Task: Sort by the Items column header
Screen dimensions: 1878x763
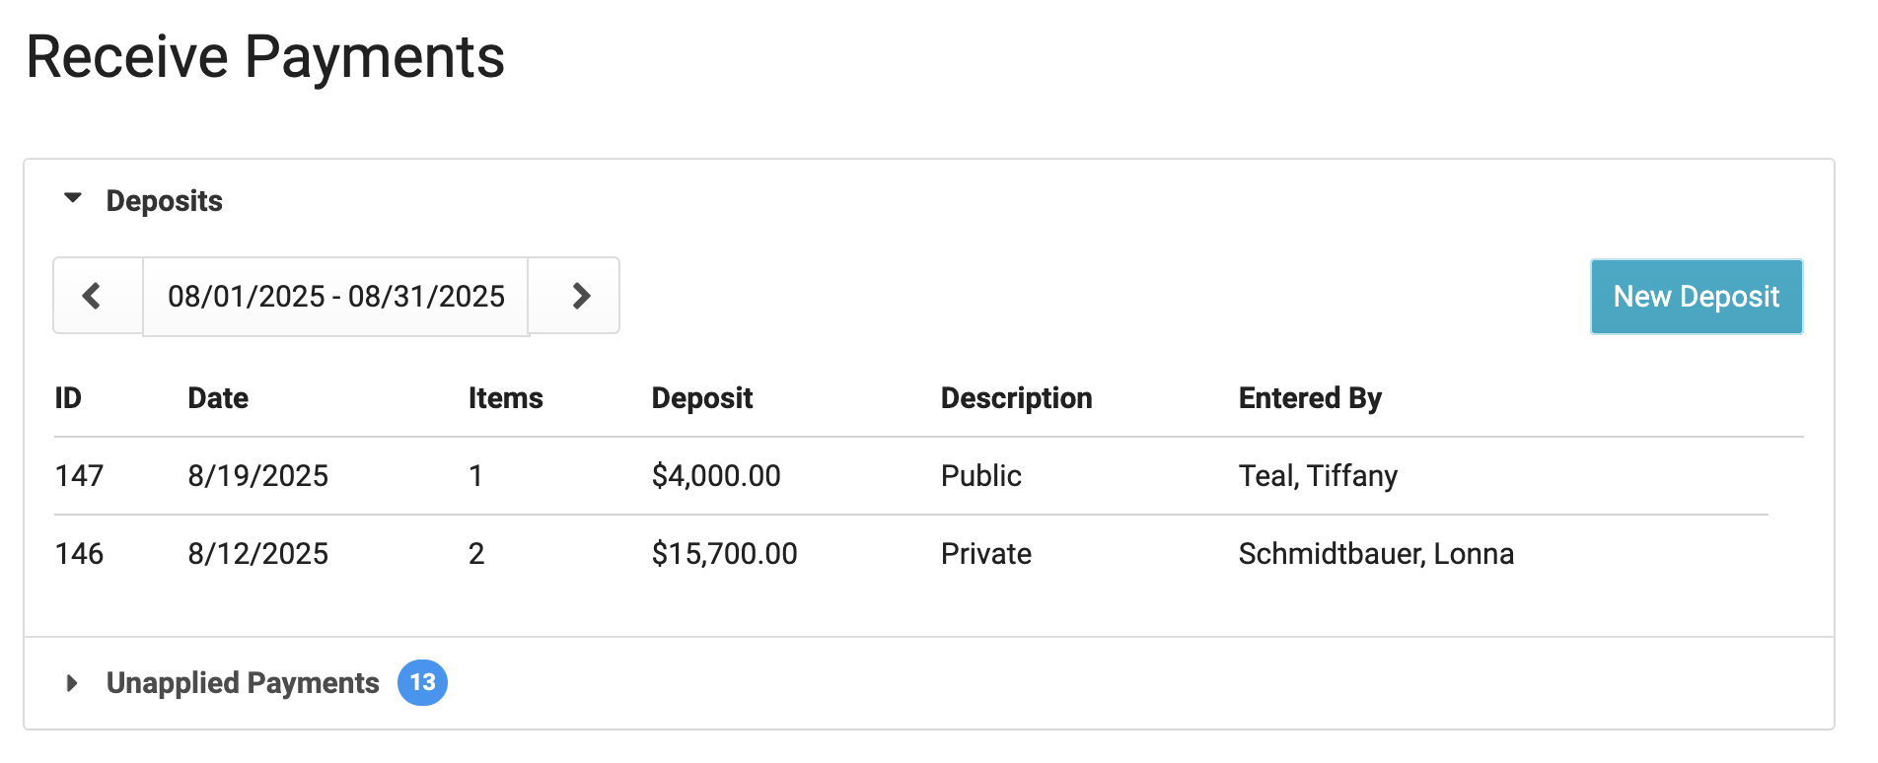Action: tap(505, 398)
